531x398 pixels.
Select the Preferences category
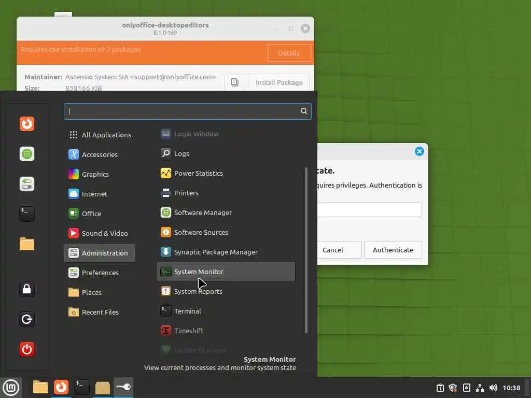[x=100, y=273]
